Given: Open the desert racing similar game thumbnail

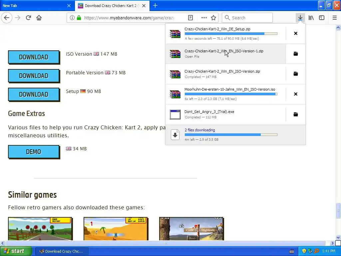Looking at the screenshot, I should click(x=116, y=229).
